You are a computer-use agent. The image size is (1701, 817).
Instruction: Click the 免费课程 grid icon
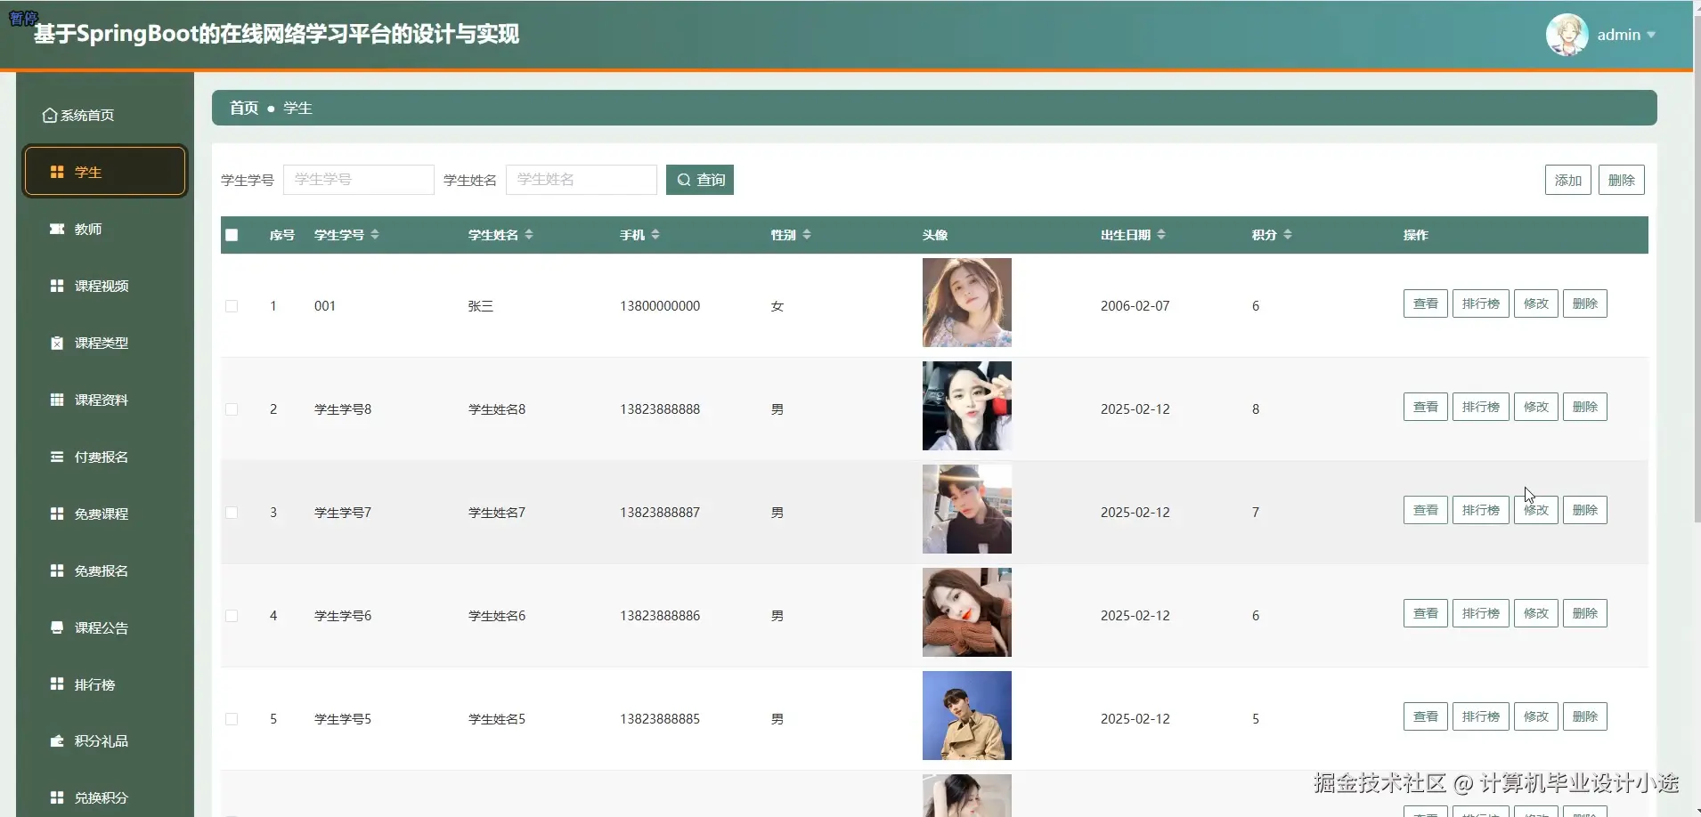(x=57, y=514)
